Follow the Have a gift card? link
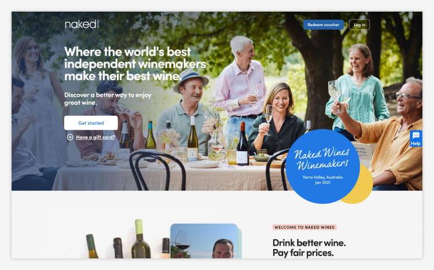This screenshot has width=434, height=270. tap(95, 137)
